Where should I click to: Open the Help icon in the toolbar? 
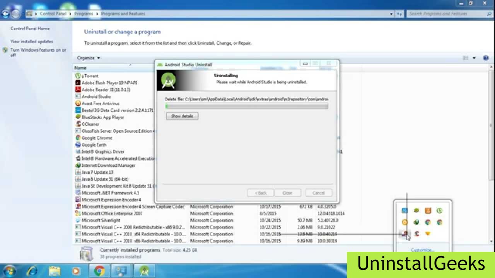486,58
